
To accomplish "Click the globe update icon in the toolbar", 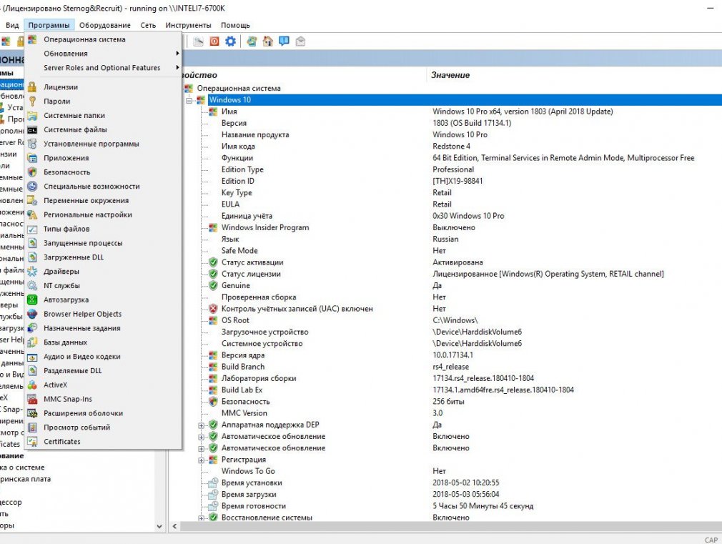I will click(252, 41).
